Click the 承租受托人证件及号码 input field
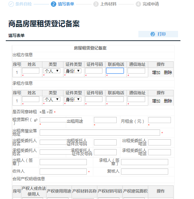 point(105,152)
